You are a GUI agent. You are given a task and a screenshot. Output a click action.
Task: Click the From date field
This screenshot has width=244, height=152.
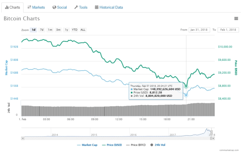coord(199,30)
